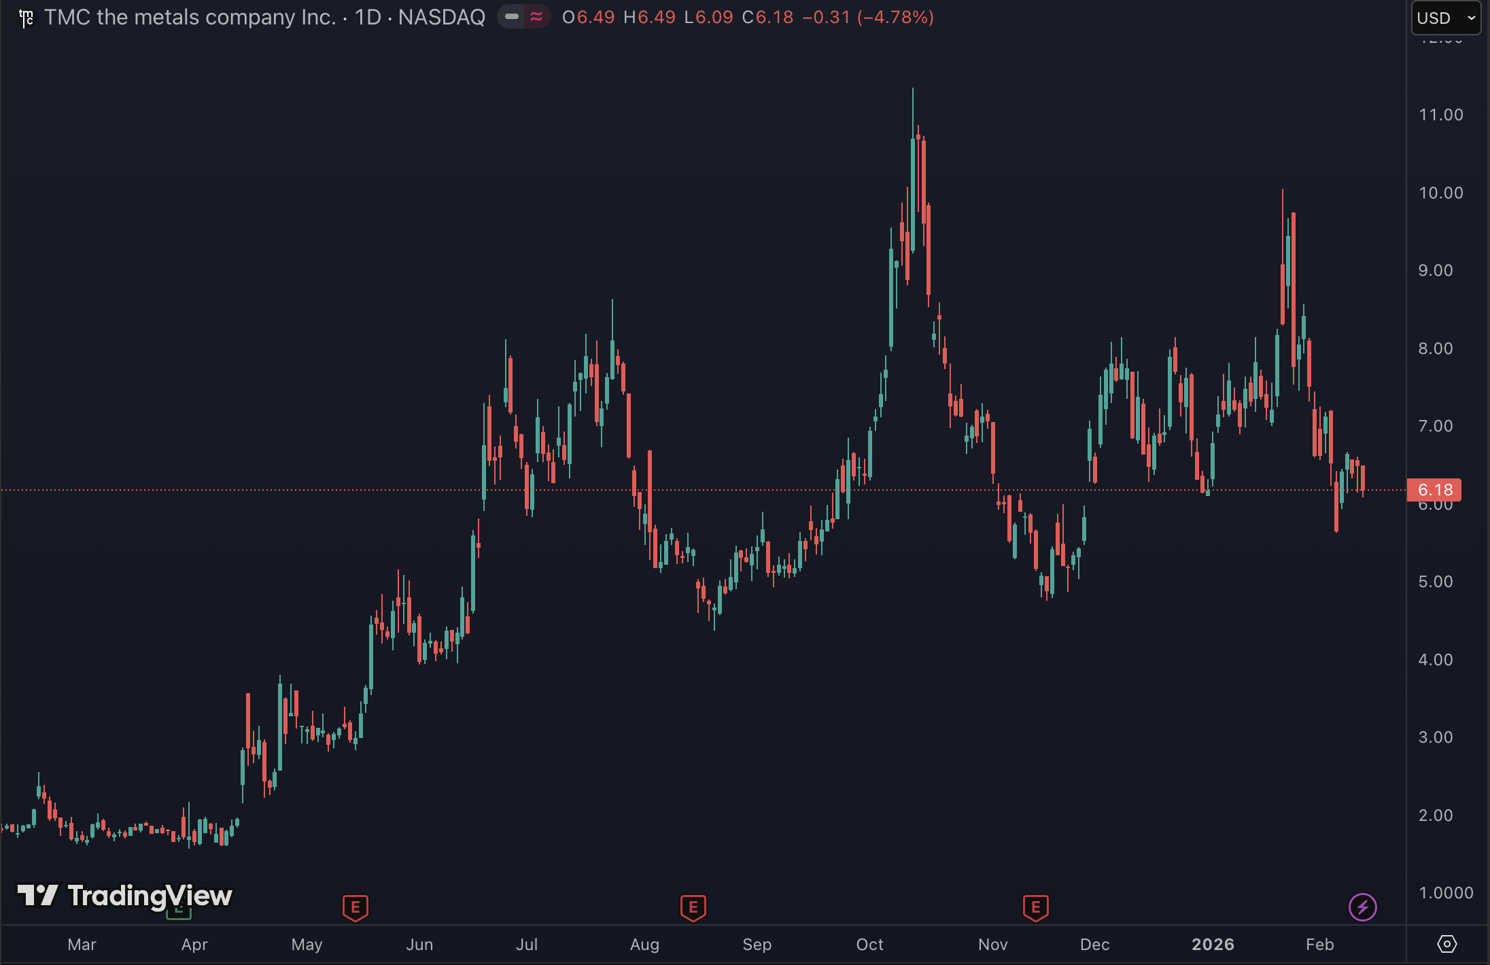Open chart settings gear icon
Viewport: 1490px width, 965px height.
click(x=1447, y=944)
